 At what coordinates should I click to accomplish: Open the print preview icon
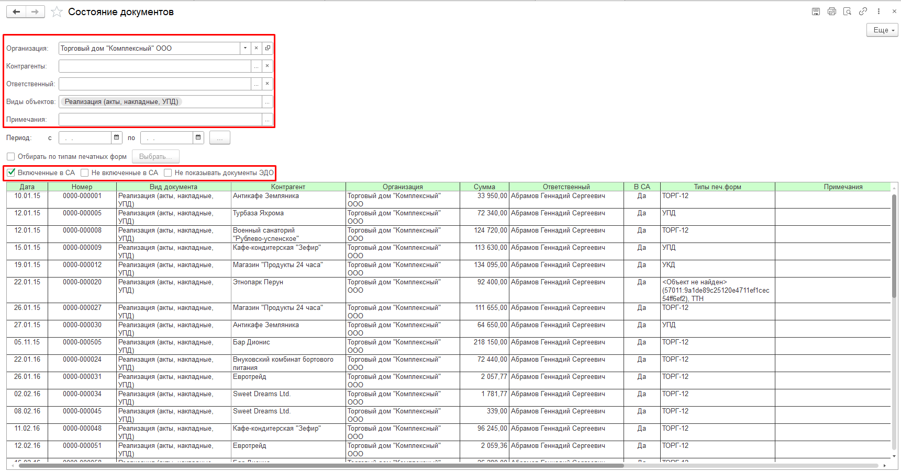(847, 11)
